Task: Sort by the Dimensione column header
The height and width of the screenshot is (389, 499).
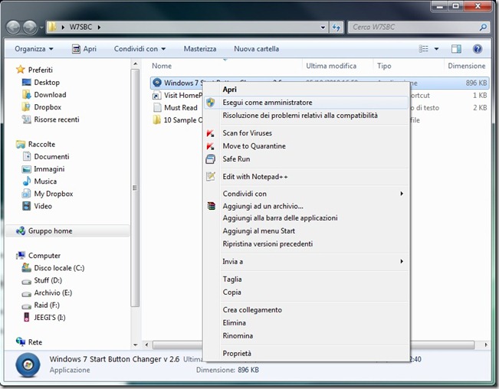Action: tap(467, 66)
